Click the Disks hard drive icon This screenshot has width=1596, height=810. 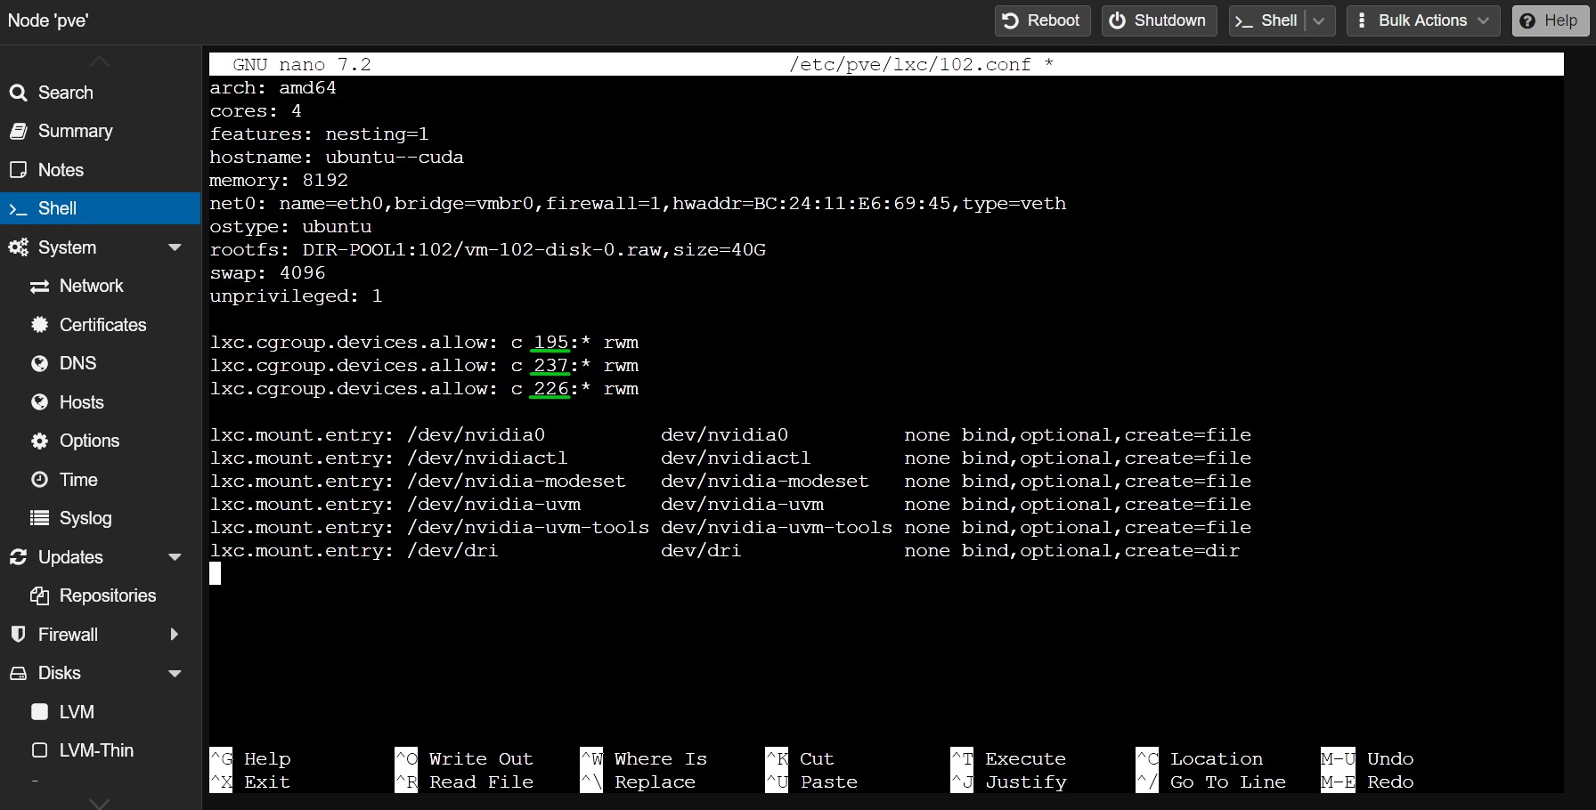point(18,673)
